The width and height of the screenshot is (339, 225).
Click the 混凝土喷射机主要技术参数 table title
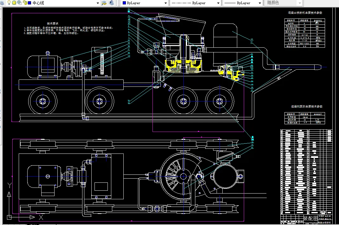[305, 13]
